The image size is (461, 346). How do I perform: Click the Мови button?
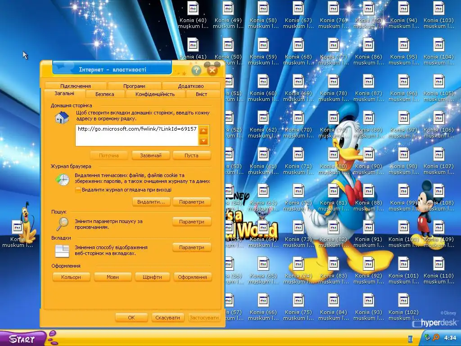(113, 277)
